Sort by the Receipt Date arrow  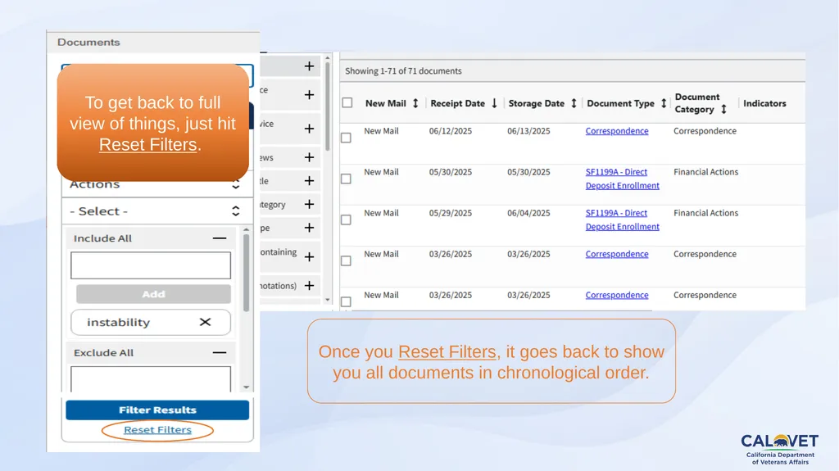coord(494,103)
